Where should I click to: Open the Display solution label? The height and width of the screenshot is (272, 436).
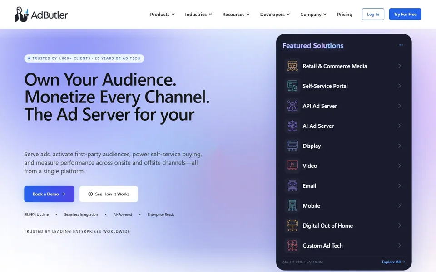click(312, 146)
